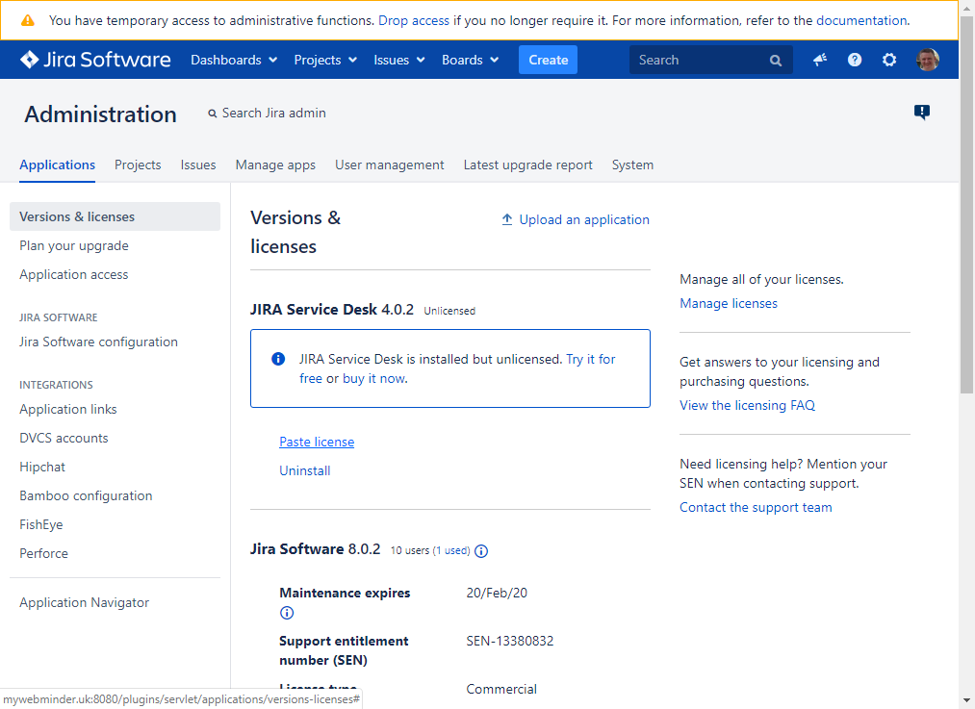
Task: Click the info icon in Service Desk notice
Action: (278, 359)
